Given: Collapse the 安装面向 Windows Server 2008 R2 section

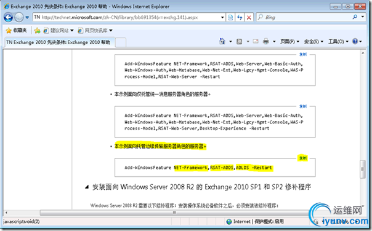Looking at the screenshot, I should [87, 187].
